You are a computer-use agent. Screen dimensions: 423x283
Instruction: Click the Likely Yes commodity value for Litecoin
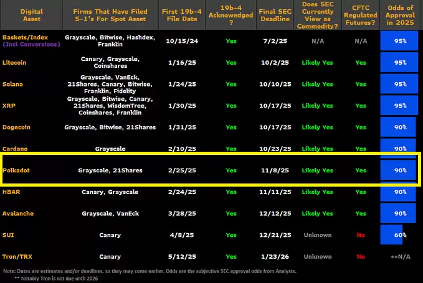click(318, 62)
